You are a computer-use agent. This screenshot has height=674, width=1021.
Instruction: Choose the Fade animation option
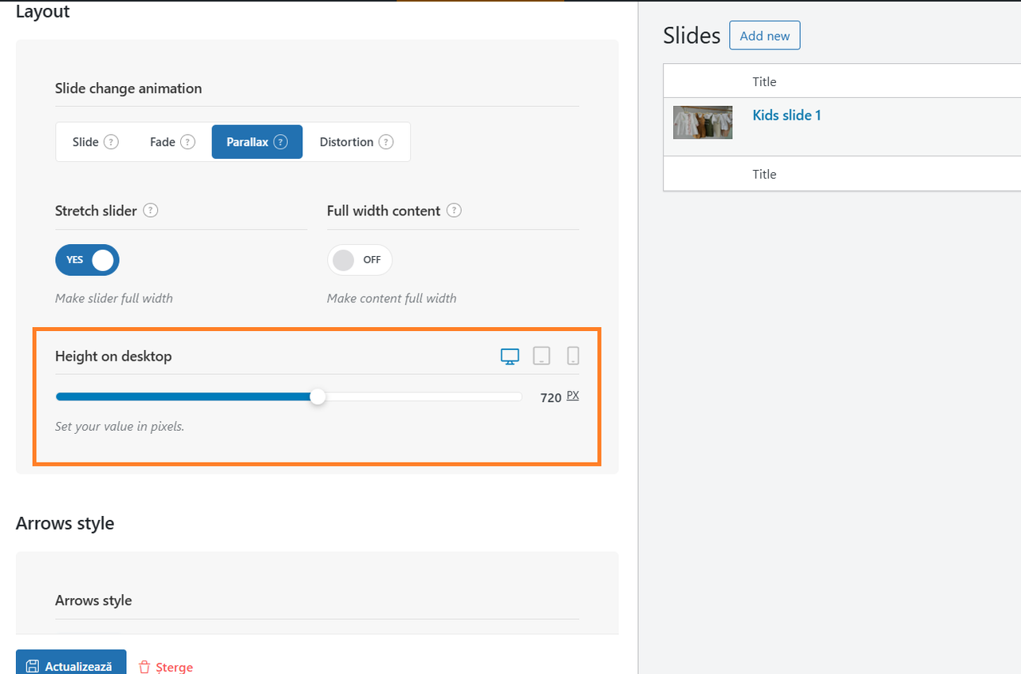(172, 142)
